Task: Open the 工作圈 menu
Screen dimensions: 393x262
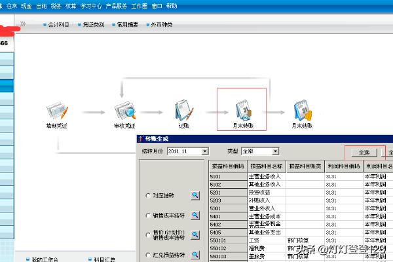Action: click(x=139, y=6)
